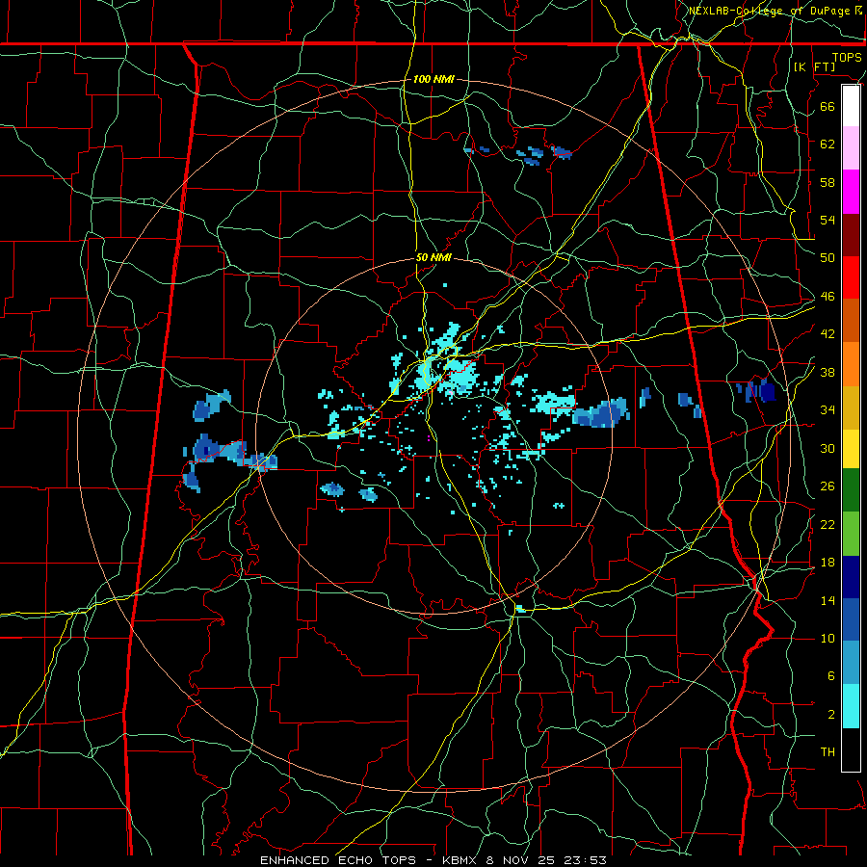867x867 pixels.
Task: Click the light blue 6 kft legend swatch
Action: coord(851,663)
